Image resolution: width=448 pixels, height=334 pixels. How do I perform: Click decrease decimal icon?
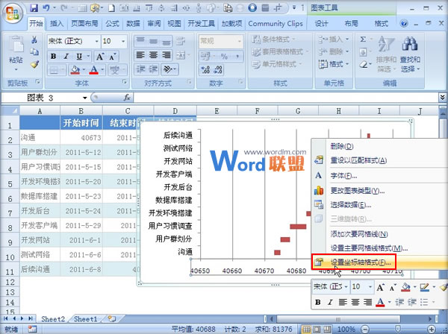(x=218, y=69)
